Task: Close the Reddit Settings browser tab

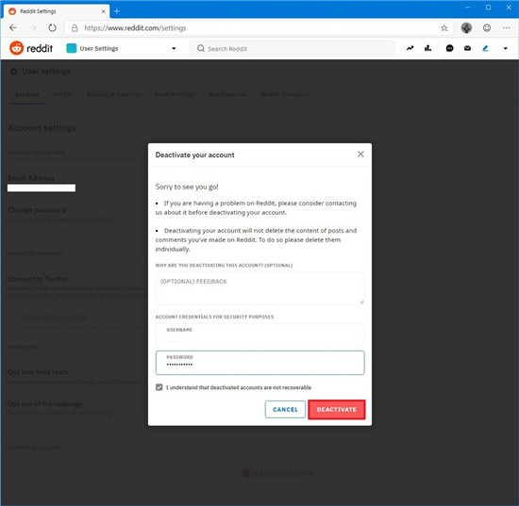Action: point(103,11)
